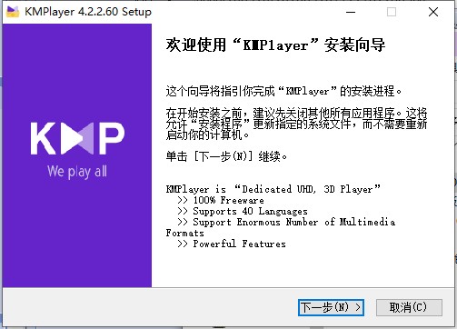Image resolution: width=457 pixels, height=329 pixels.
Task: Click the 'Powerful Features' bullet line
Action: click(232, 244)
